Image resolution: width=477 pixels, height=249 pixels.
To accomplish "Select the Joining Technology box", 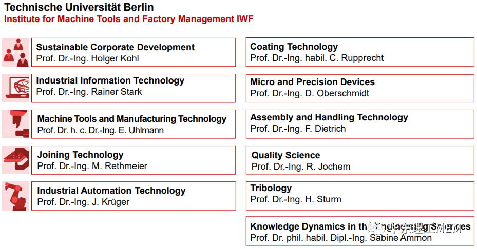I will 133,160.
